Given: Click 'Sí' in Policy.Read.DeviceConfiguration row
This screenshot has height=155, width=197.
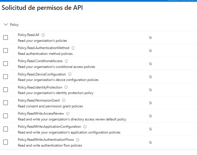Looking at the screenshot, I should click(x=151, y=77).
